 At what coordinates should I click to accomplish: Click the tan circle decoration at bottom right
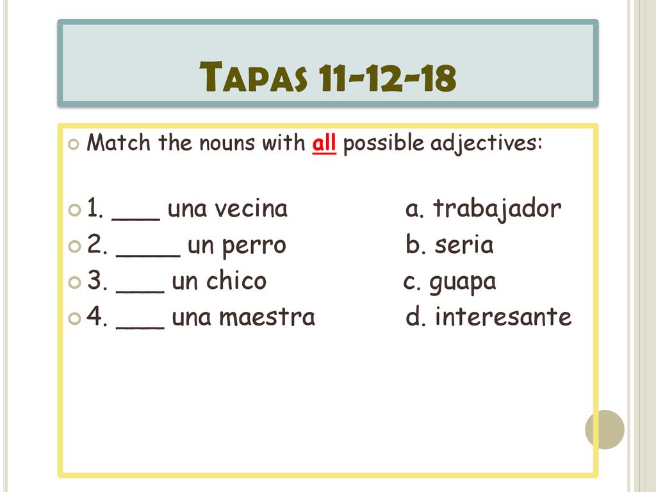tap(605, 430)
